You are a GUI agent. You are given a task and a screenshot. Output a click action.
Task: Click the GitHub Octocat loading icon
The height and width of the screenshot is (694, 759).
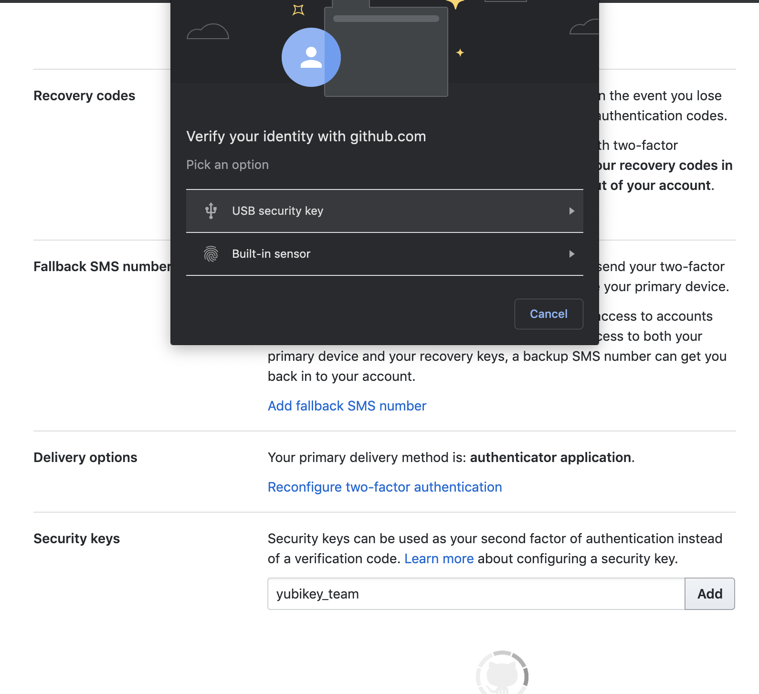(x=502, y=673)
